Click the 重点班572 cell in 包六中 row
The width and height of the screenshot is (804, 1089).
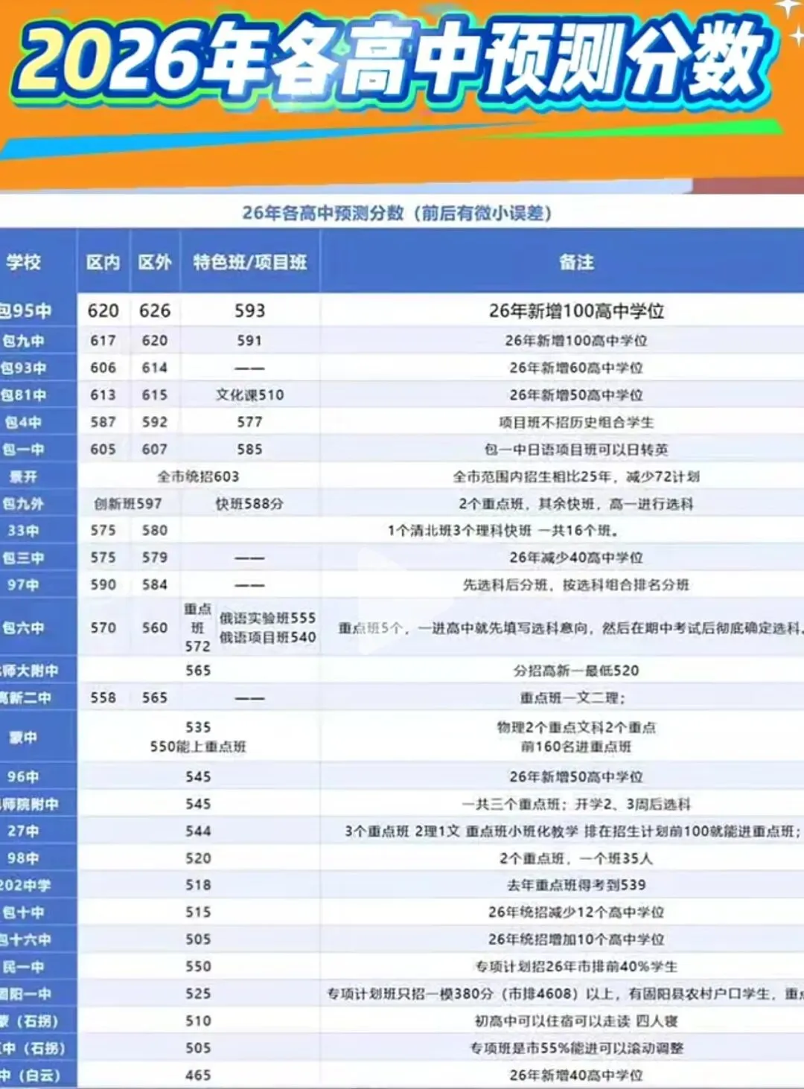point(197,628)
